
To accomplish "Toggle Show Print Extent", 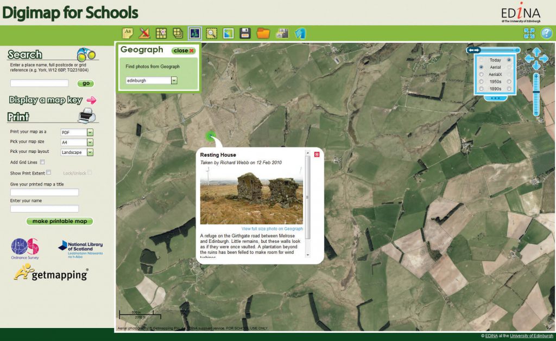I will coord(48,172).
